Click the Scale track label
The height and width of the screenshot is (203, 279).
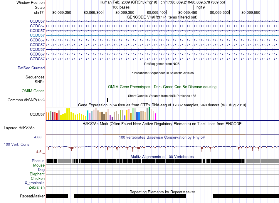click(40, 7)
